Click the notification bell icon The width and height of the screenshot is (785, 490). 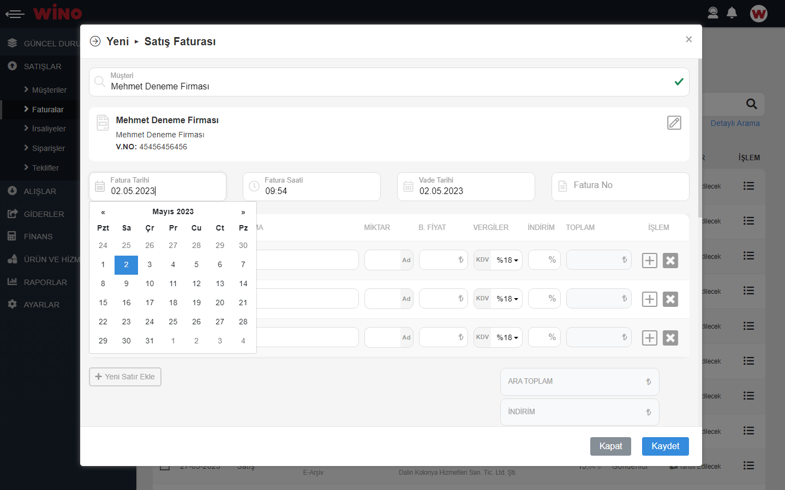point(732,13)
